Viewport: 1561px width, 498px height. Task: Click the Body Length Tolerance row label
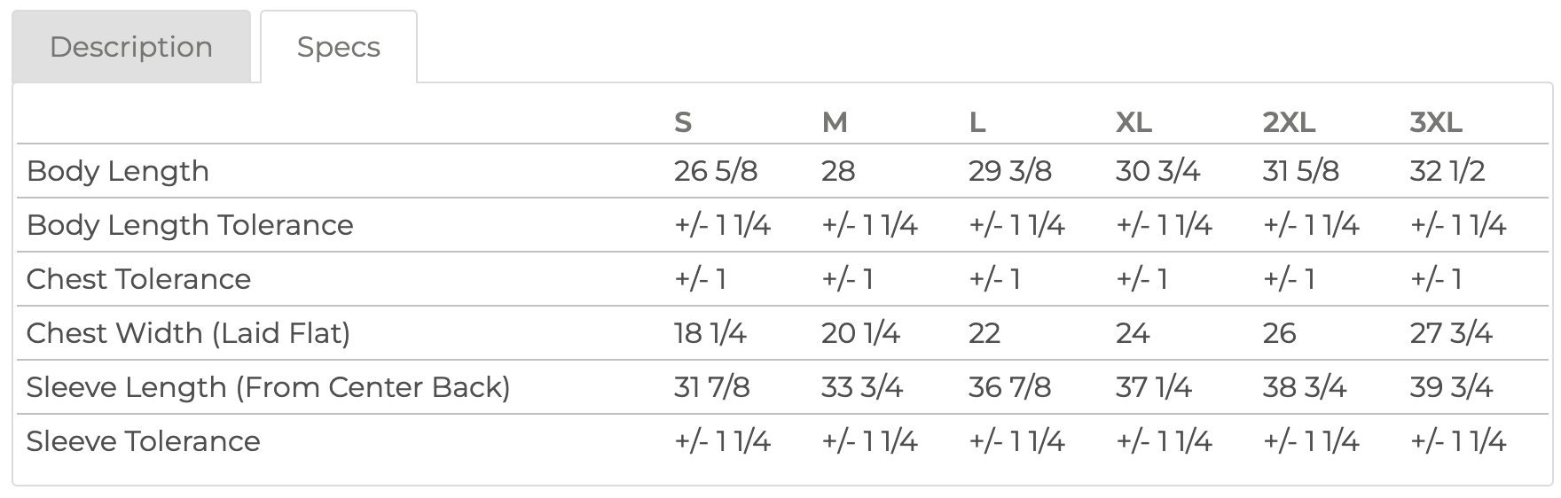tap(190, 225)
